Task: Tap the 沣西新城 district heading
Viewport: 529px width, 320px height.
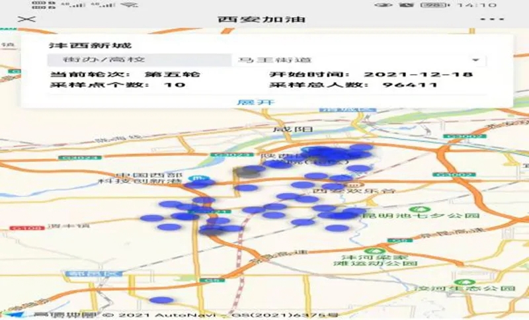Action: pos(90,46)
